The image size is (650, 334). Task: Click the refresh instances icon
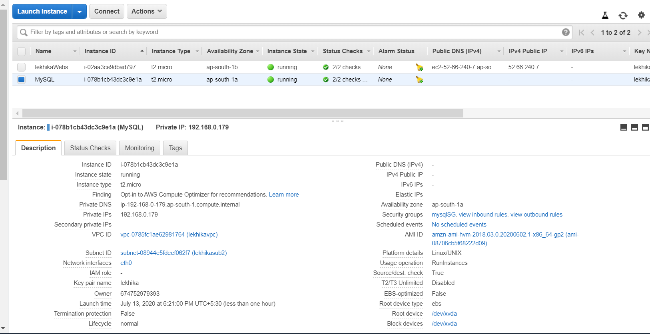[x=623, y=16]
